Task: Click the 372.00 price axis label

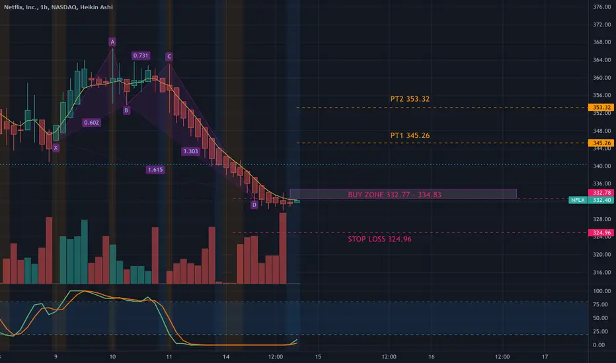Action: point(602,24)
